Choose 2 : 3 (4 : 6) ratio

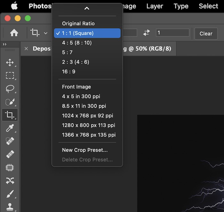click(87, 62)
